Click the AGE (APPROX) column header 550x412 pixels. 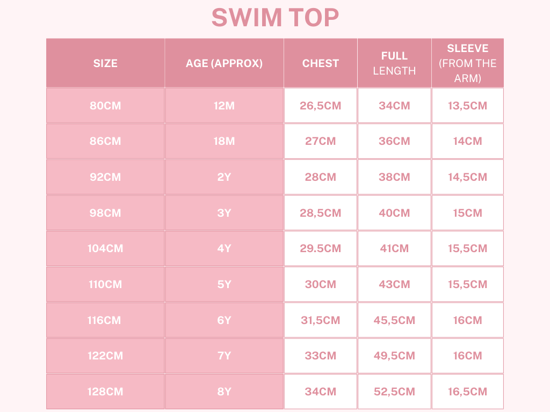(x=224, y=63)
